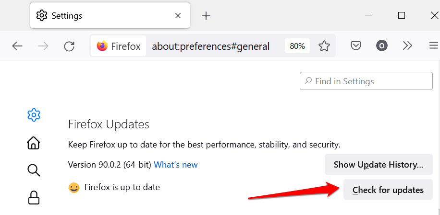
Task: Reset the 80% zoom level indicator
Action: pyautogui.click(x=297, y=46)
